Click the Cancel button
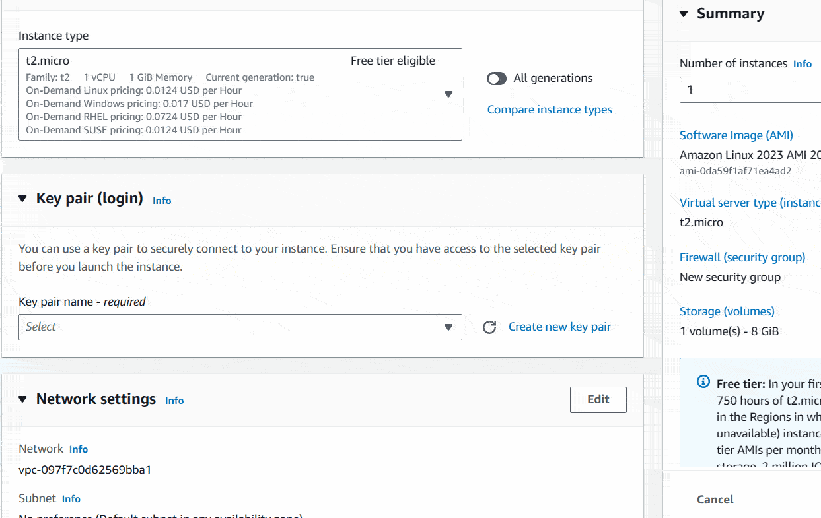This screenshot has width=821, height=518. [x=715, y=500]
